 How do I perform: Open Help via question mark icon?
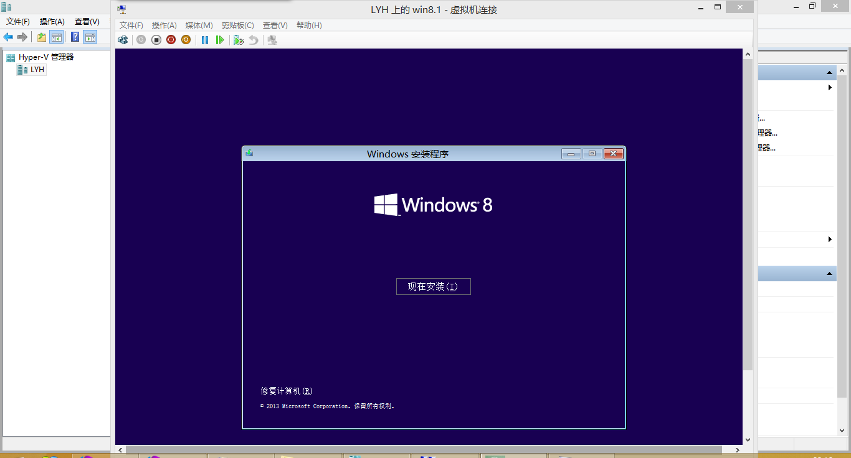75,37
